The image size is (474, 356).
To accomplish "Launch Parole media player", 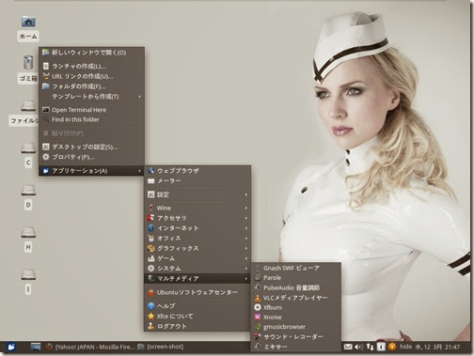I will click(x=296, y=278).
